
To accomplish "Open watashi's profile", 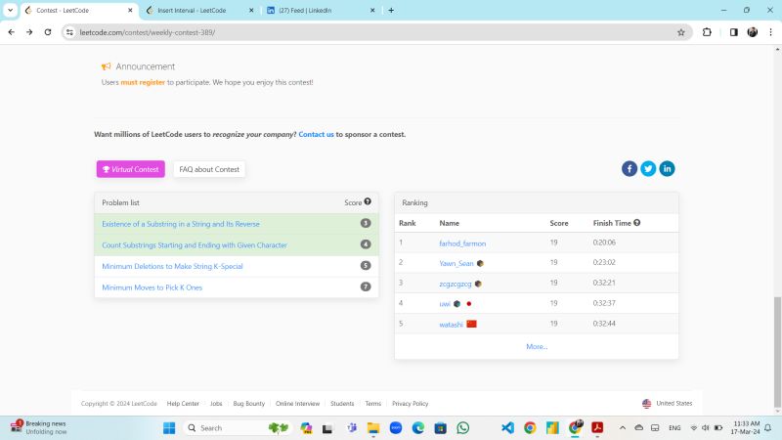I will pyautogui.click(x=452, y=325).
